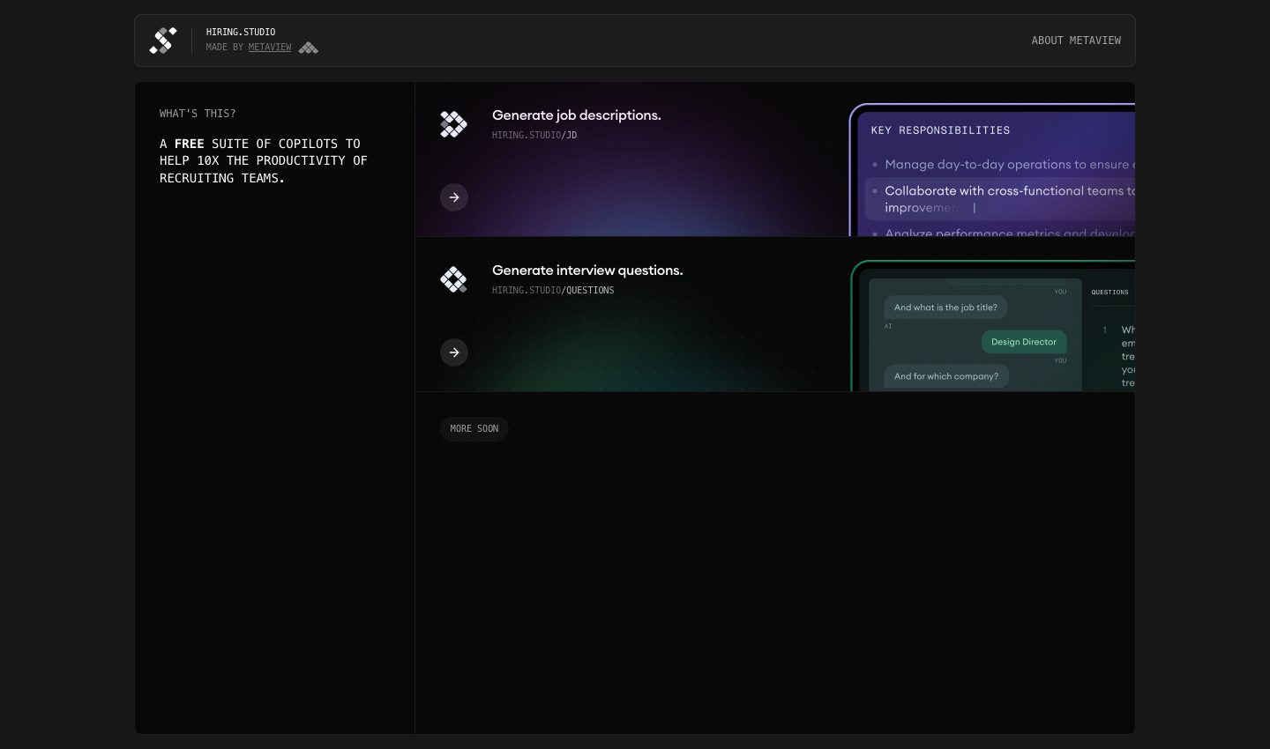Click the Key Responsibilities preview thumbnail
1270x749 pixels.
tap(992, 170)
